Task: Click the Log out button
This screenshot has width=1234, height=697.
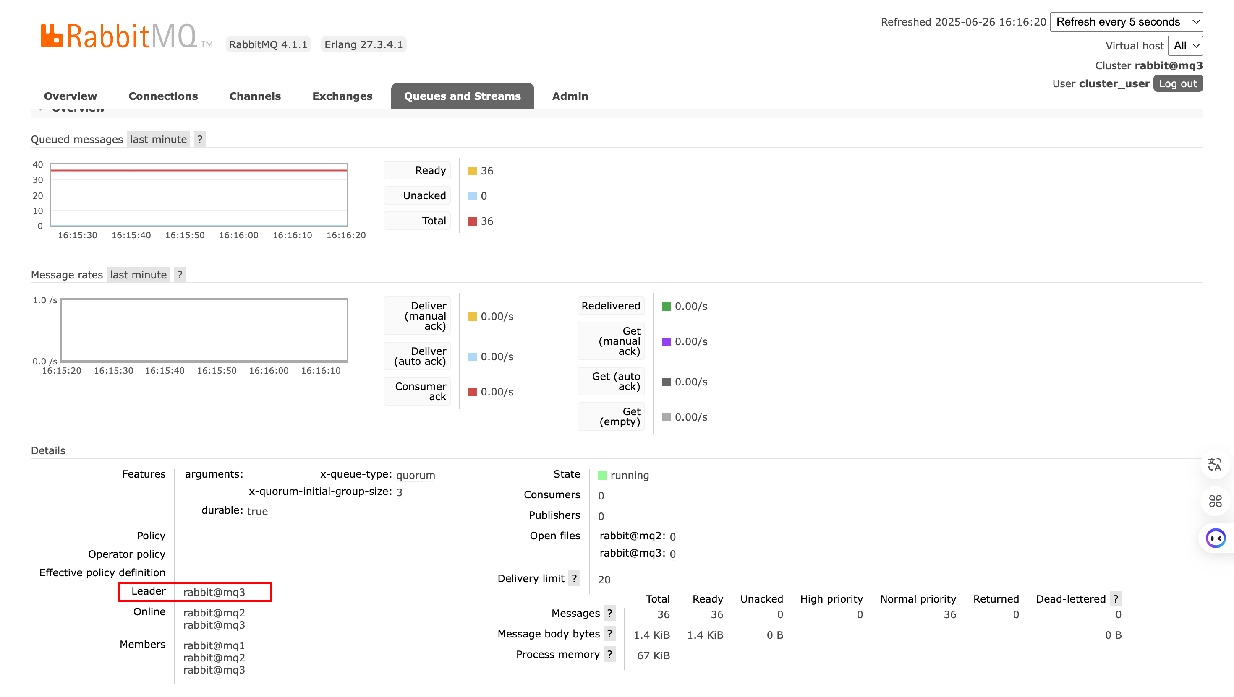Action: pos(1178,84)
